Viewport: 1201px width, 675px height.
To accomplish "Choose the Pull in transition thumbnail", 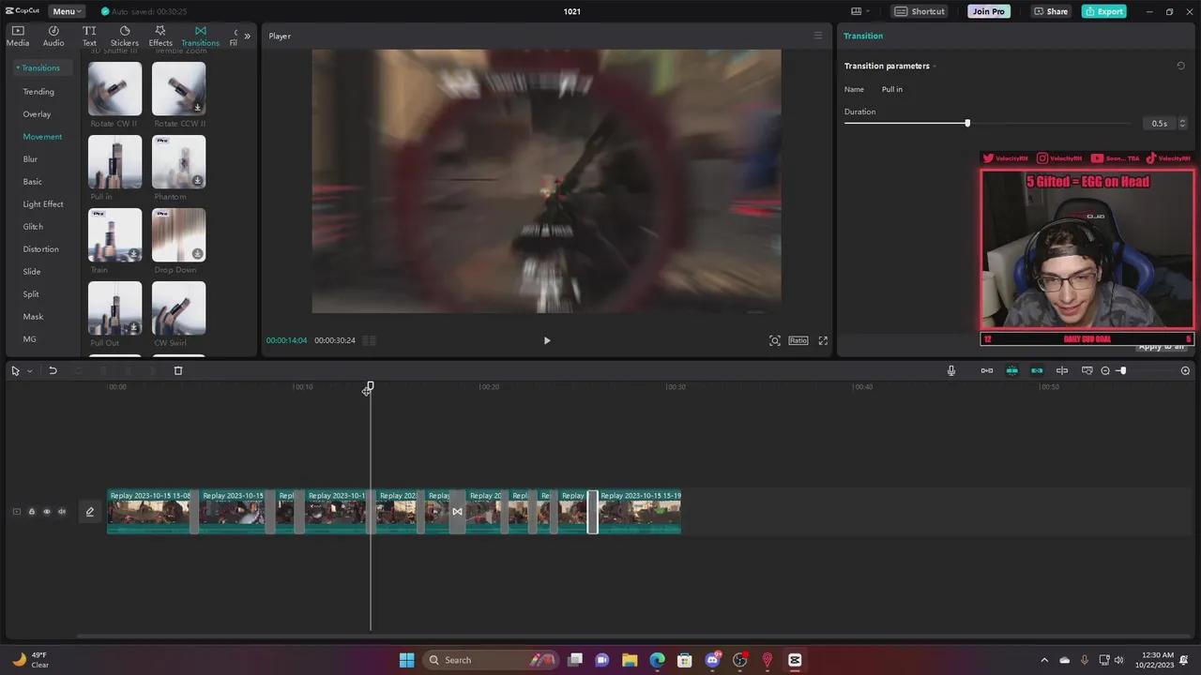I will pos(114,161).
